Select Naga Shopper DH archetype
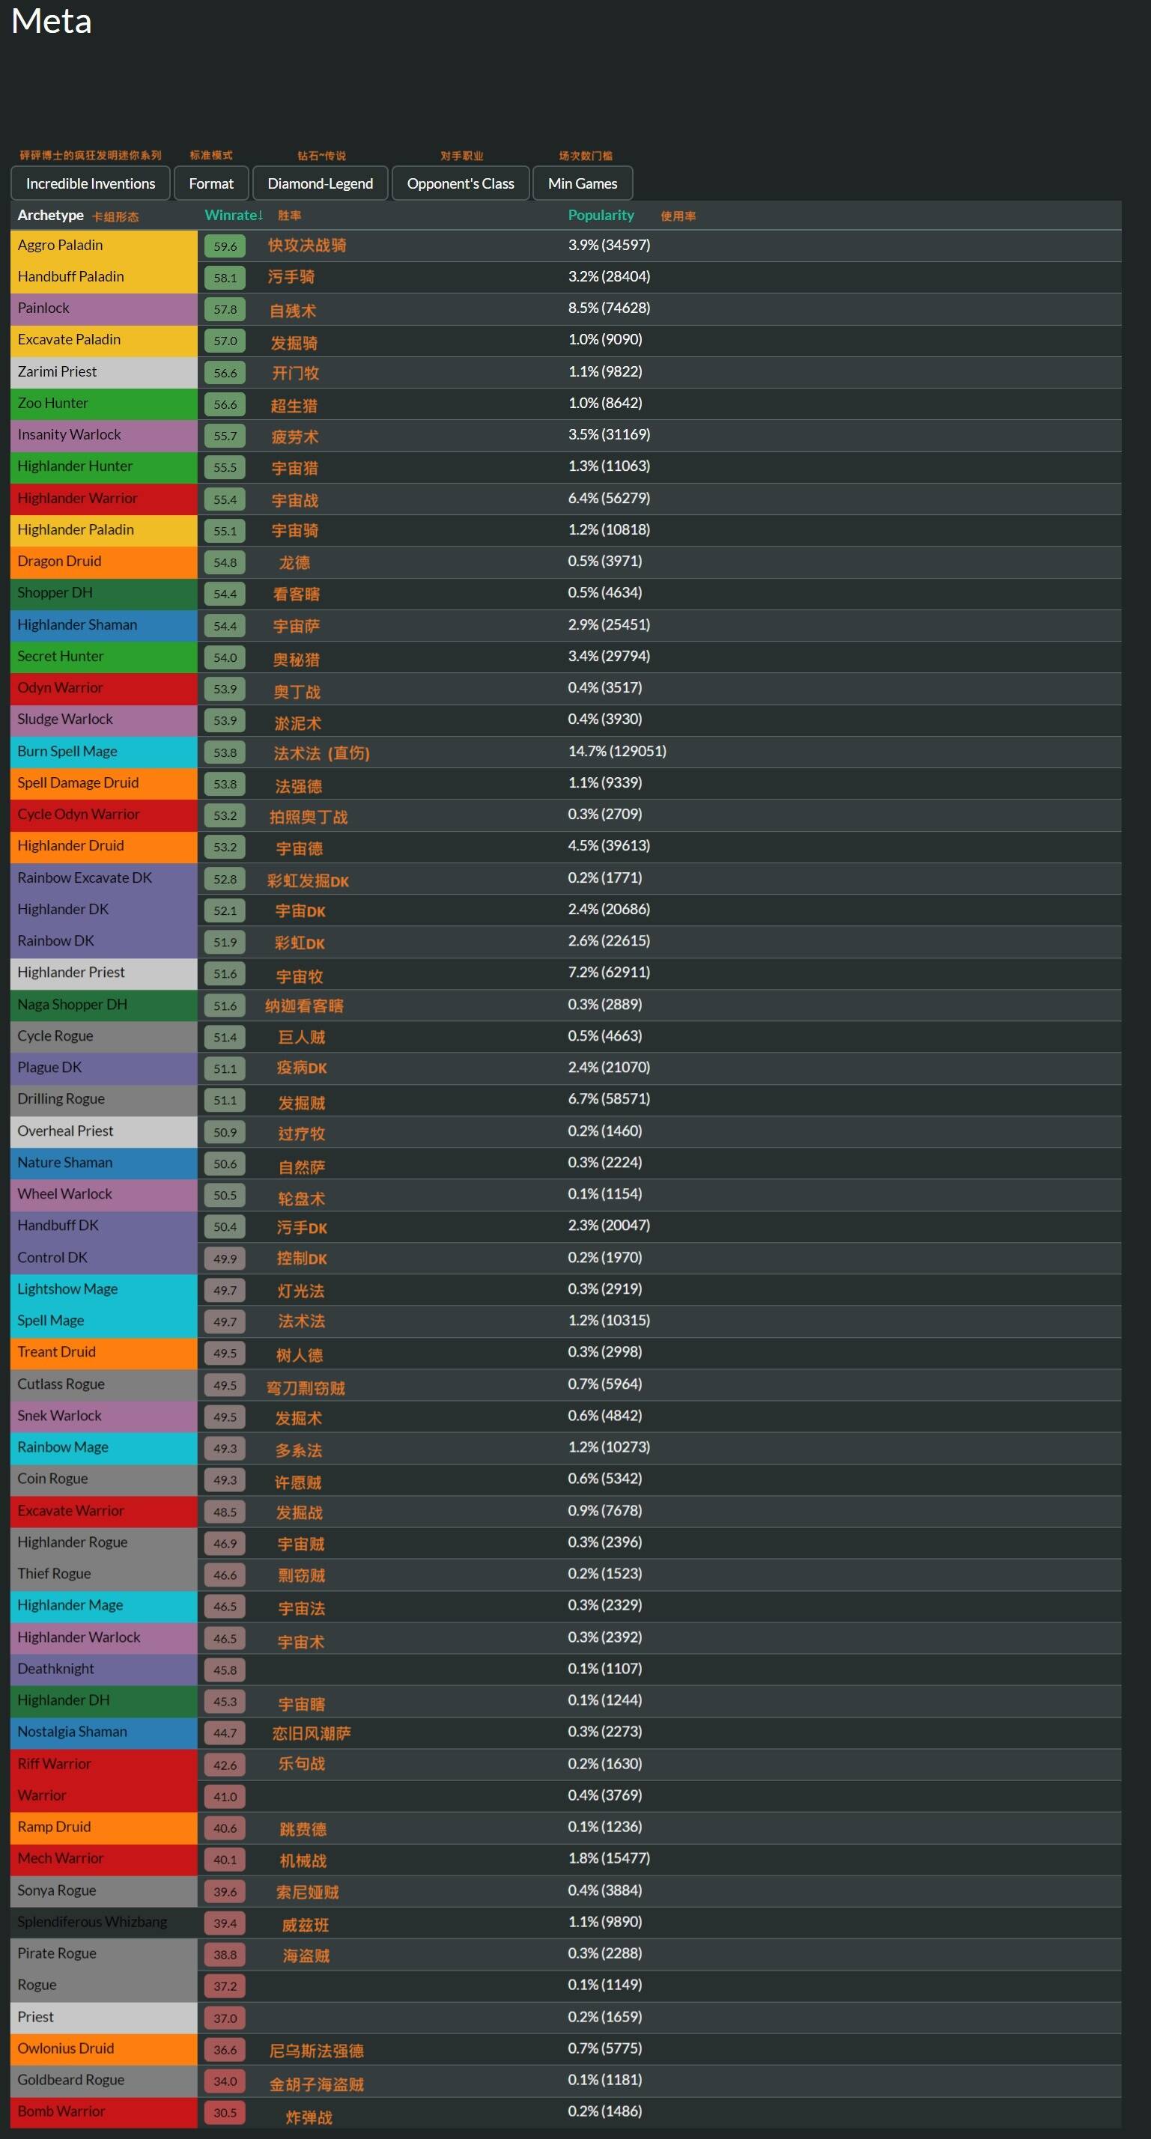The height and width of the screenshot is (2139, 1151). pyautogui.click(x=104, y=1005)
